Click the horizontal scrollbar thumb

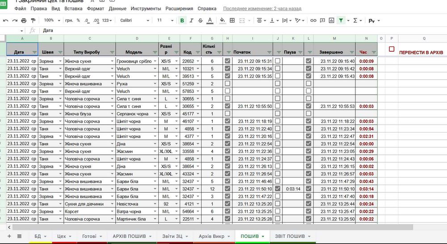tap(212, 227)
